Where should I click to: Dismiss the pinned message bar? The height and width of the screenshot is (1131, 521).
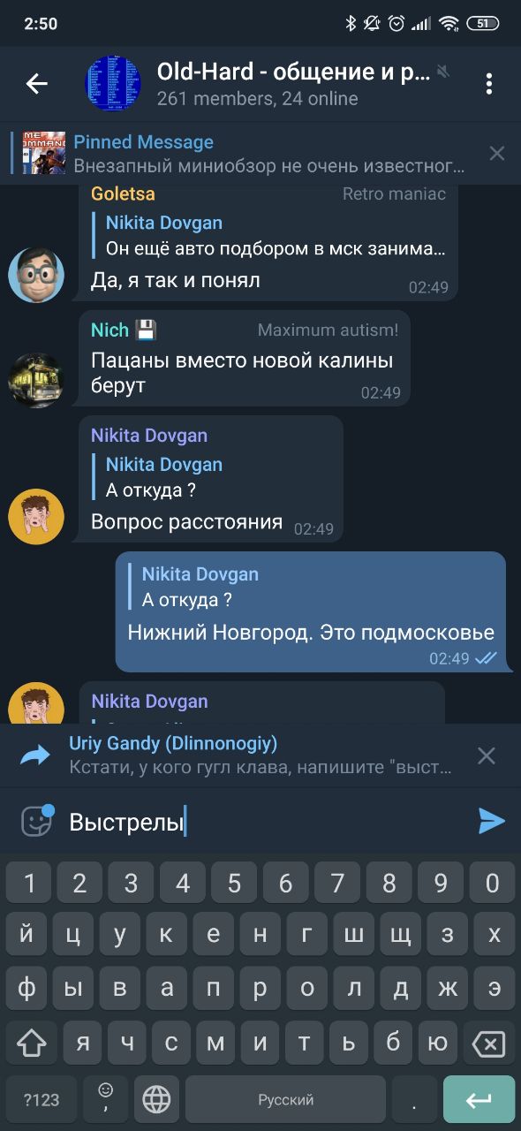497,154
